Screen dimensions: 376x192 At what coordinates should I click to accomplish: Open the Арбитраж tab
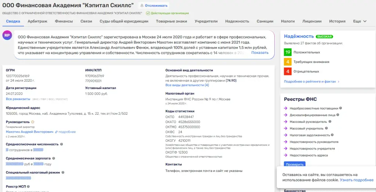[37, 21]
